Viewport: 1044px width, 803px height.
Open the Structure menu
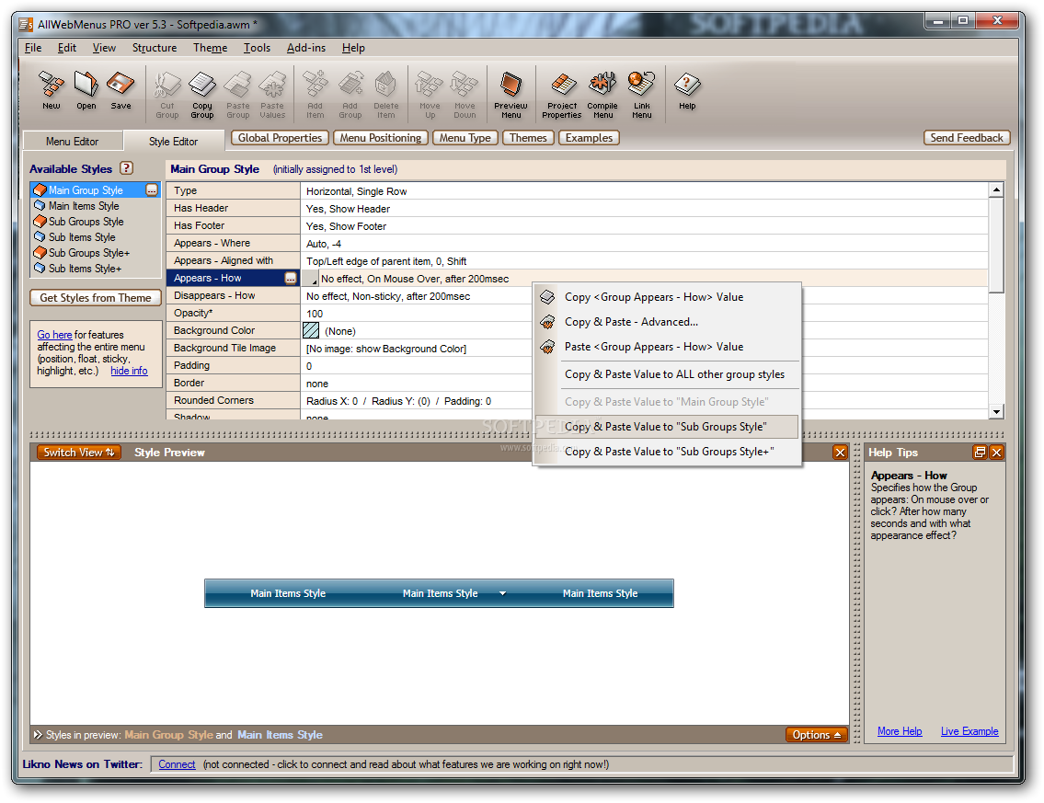click(155, 48)
